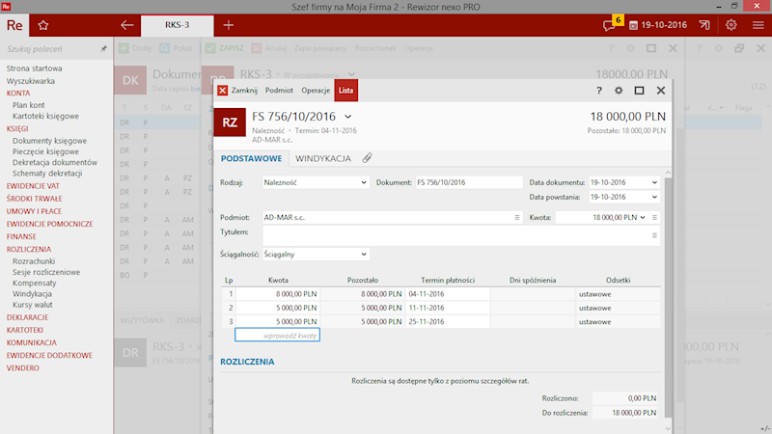The image size is (772, 434).
Task: Open settings gear in top bar
Action: click(731, 25)
